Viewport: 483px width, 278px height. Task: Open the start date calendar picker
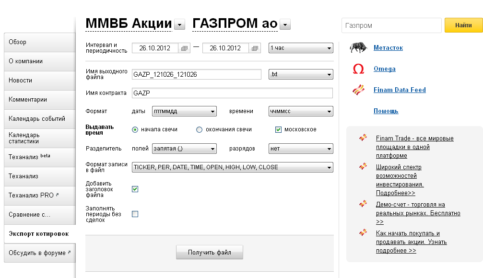184,48
